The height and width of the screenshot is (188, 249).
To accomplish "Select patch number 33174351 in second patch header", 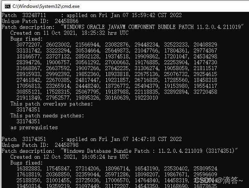I will [x=34, y=139].
